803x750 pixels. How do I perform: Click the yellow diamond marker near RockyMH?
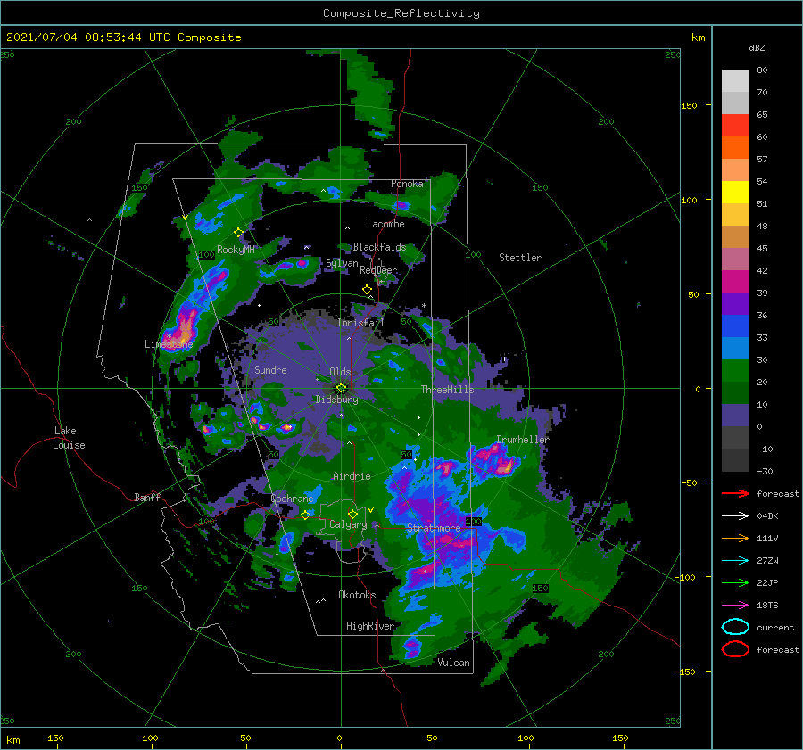(238, 233)
